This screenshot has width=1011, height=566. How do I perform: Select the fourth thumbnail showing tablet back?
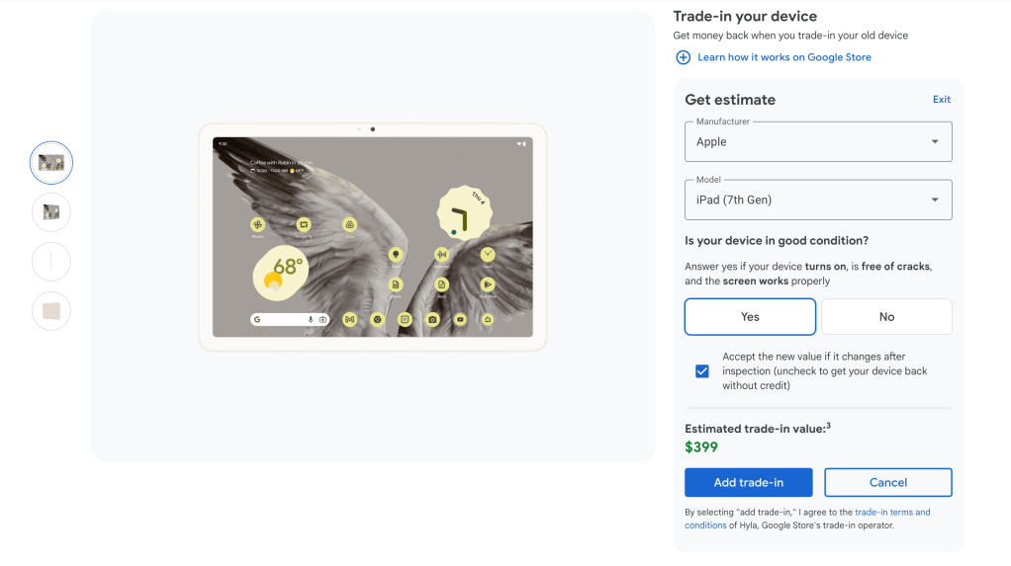pos(51,311)
